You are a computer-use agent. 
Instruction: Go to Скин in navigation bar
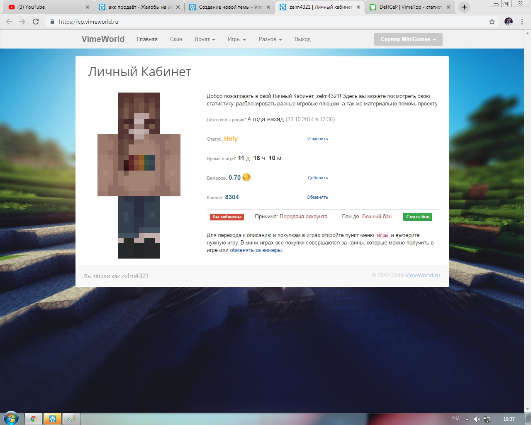[176, 39]
